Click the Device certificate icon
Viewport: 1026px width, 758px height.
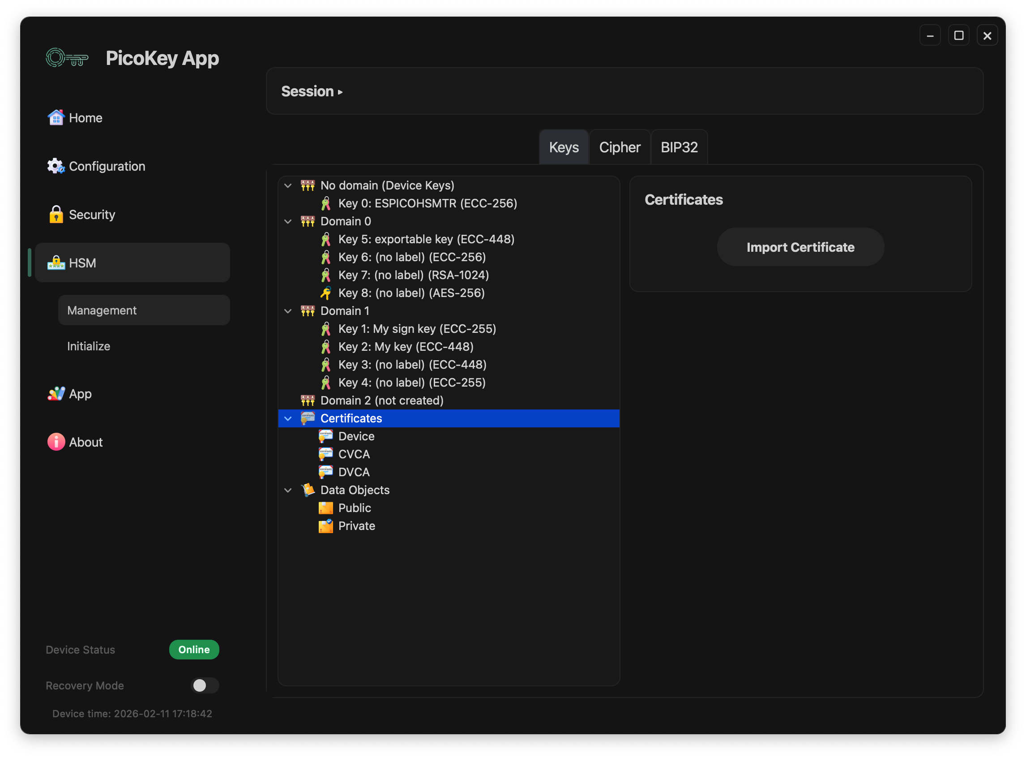click(x=325, y=436)
